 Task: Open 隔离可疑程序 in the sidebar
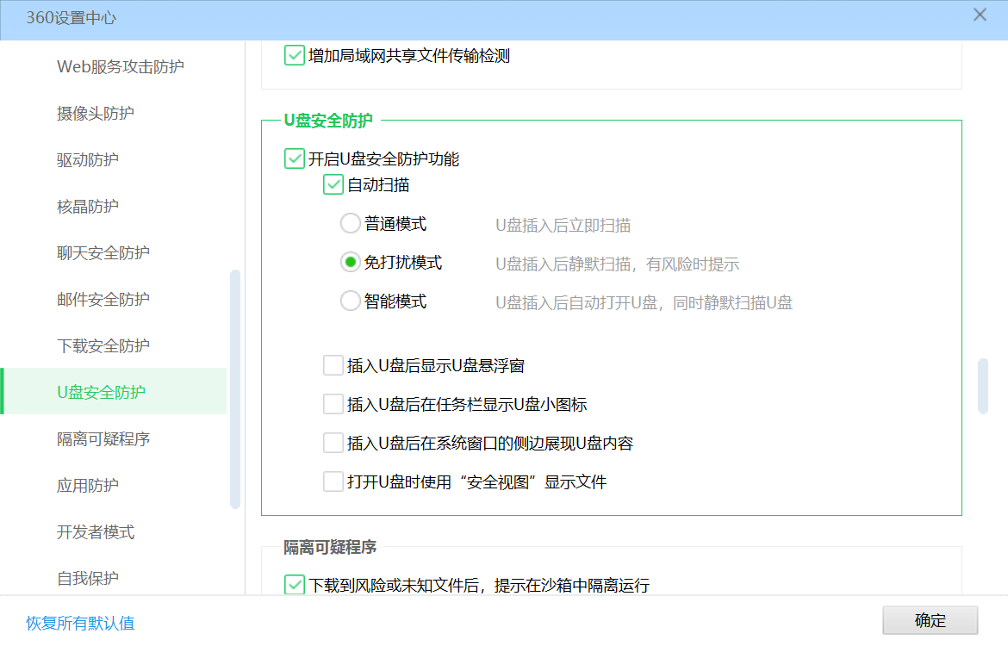[x=103, y=439]
